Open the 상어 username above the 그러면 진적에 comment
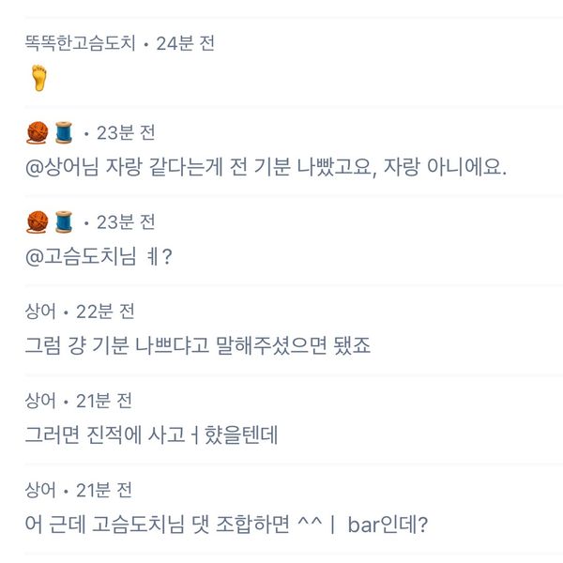563x563 pixels. (x=41, y=401)
